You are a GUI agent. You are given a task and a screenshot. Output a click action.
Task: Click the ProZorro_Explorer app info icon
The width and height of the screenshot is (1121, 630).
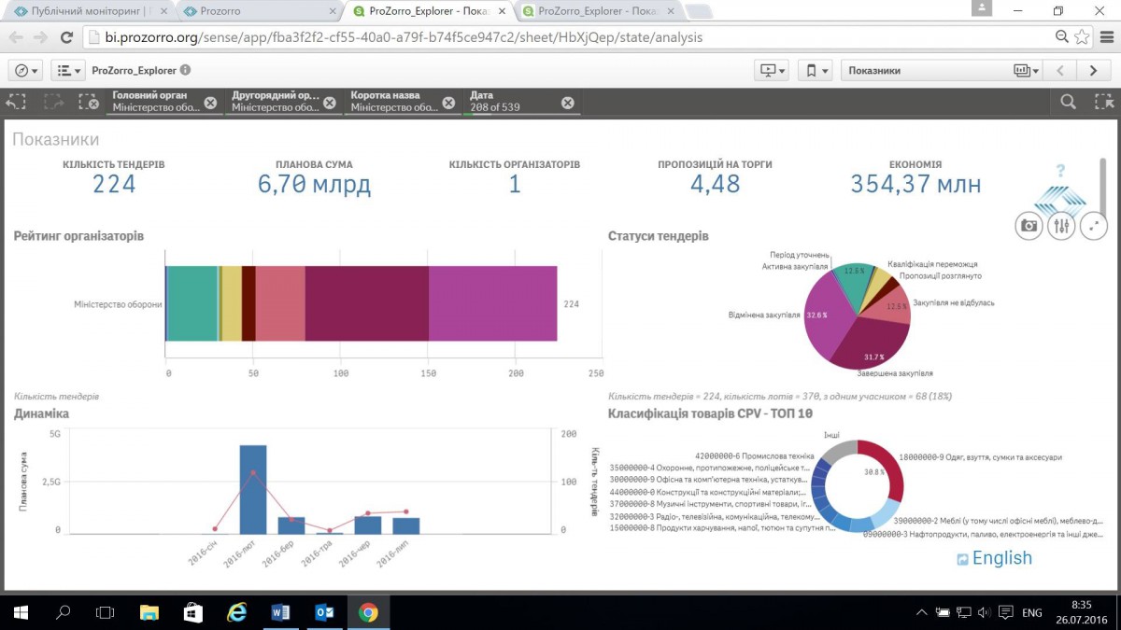185,70
